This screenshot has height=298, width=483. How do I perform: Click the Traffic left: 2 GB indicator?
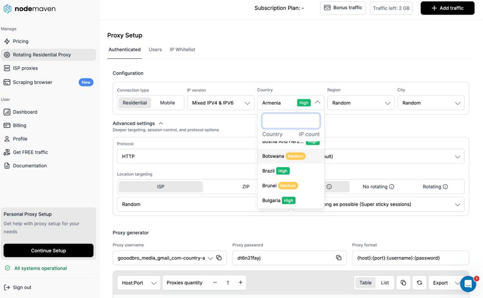pos(391,8)
